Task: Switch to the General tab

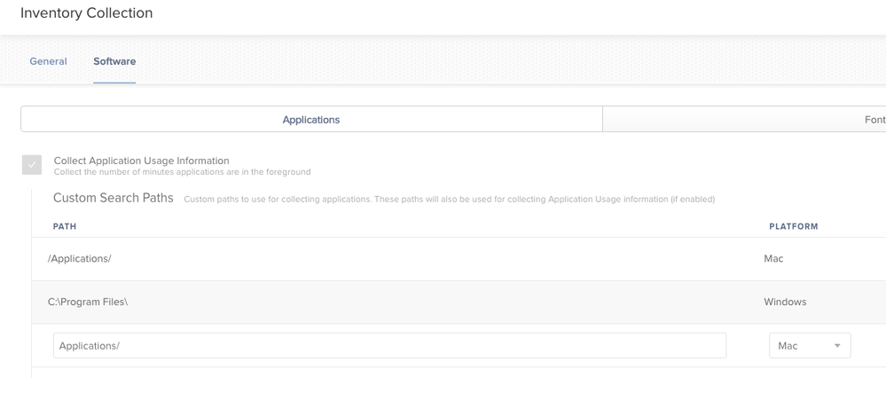Action: pyautogui.click(x=48, y=61)
